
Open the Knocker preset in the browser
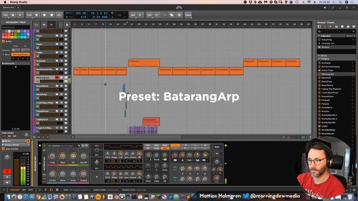(336, 111)
